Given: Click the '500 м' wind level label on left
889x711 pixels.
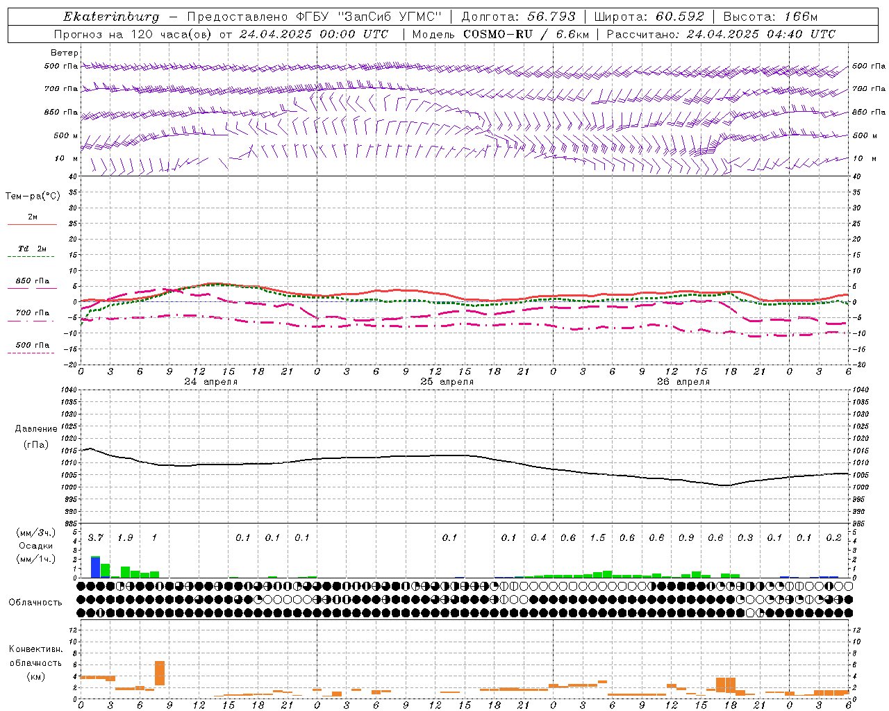Looking at the screenshot, I should pyautogui.click(x=66, y=135).
